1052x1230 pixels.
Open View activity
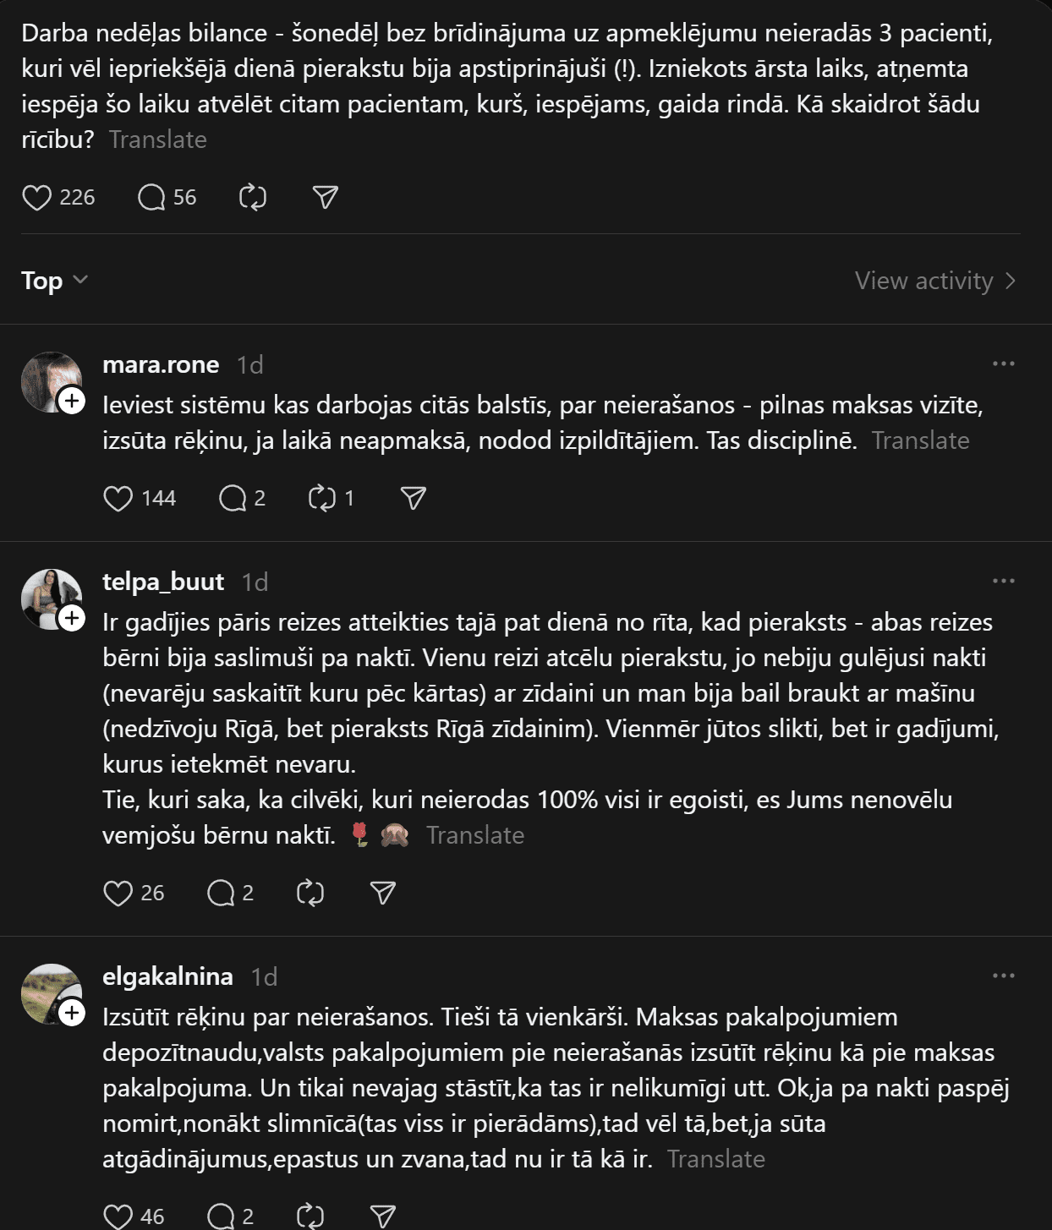coord(934,281)
